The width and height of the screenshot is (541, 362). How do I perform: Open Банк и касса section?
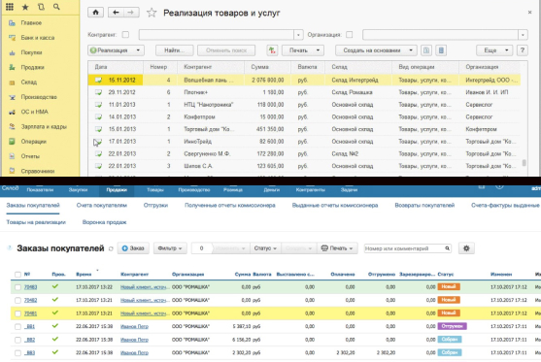(38, 38)
